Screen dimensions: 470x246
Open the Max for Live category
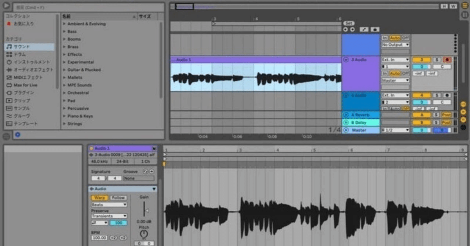29,85
